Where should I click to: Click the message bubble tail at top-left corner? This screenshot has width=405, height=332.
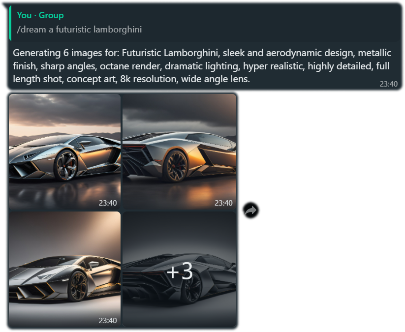tap(5, 6)
